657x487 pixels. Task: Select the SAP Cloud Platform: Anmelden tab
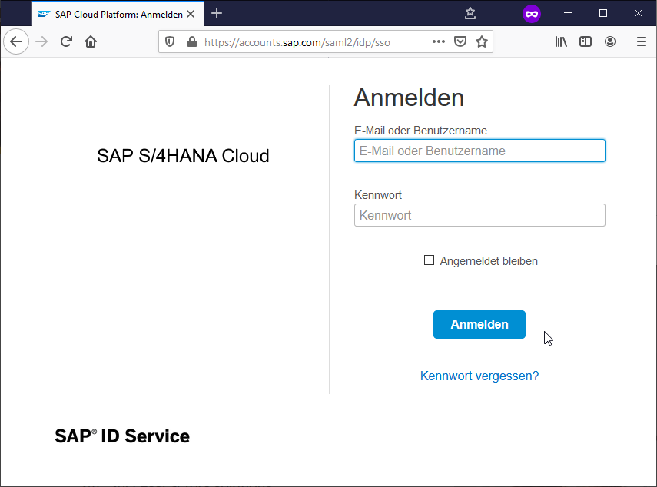(x=118, y=14)
